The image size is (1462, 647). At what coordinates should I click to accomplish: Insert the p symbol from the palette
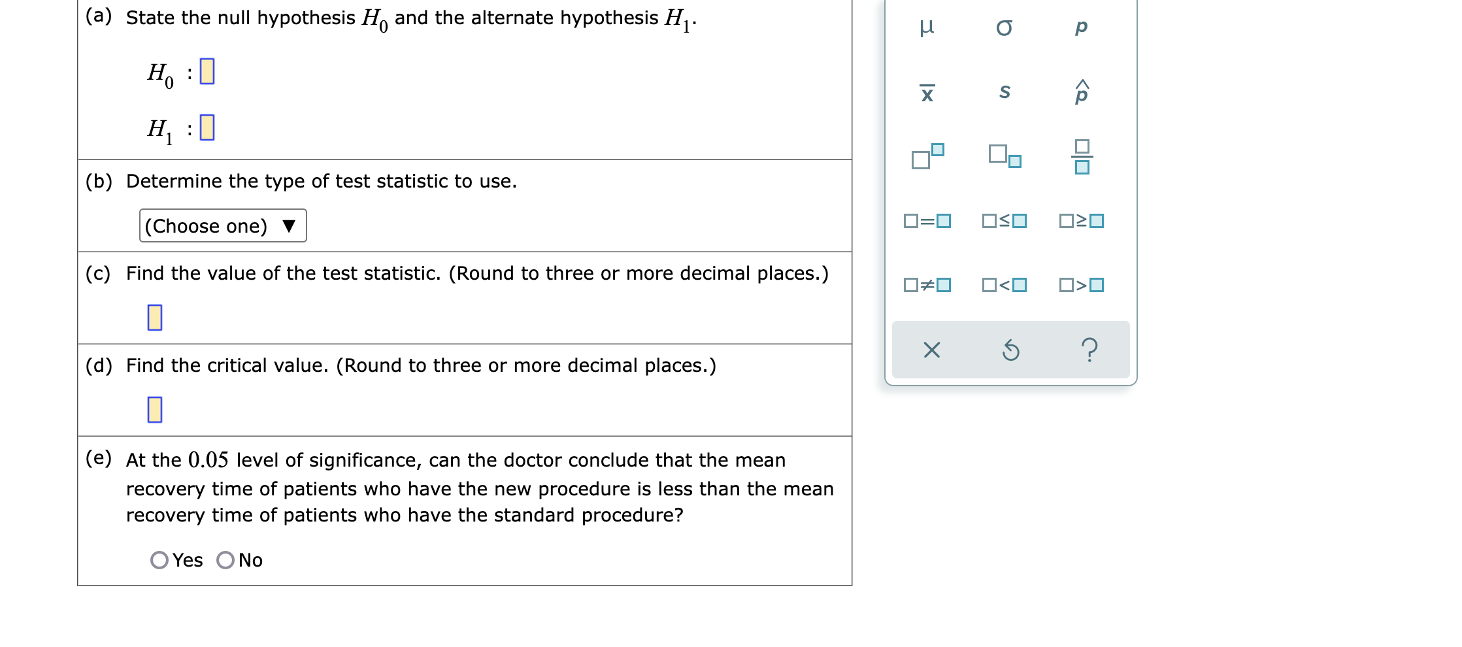point(1082,27)
